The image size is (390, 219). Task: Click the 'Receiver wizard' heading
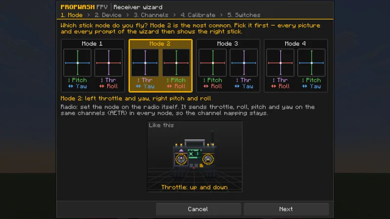pyautogui.click(x=138, y=7)
